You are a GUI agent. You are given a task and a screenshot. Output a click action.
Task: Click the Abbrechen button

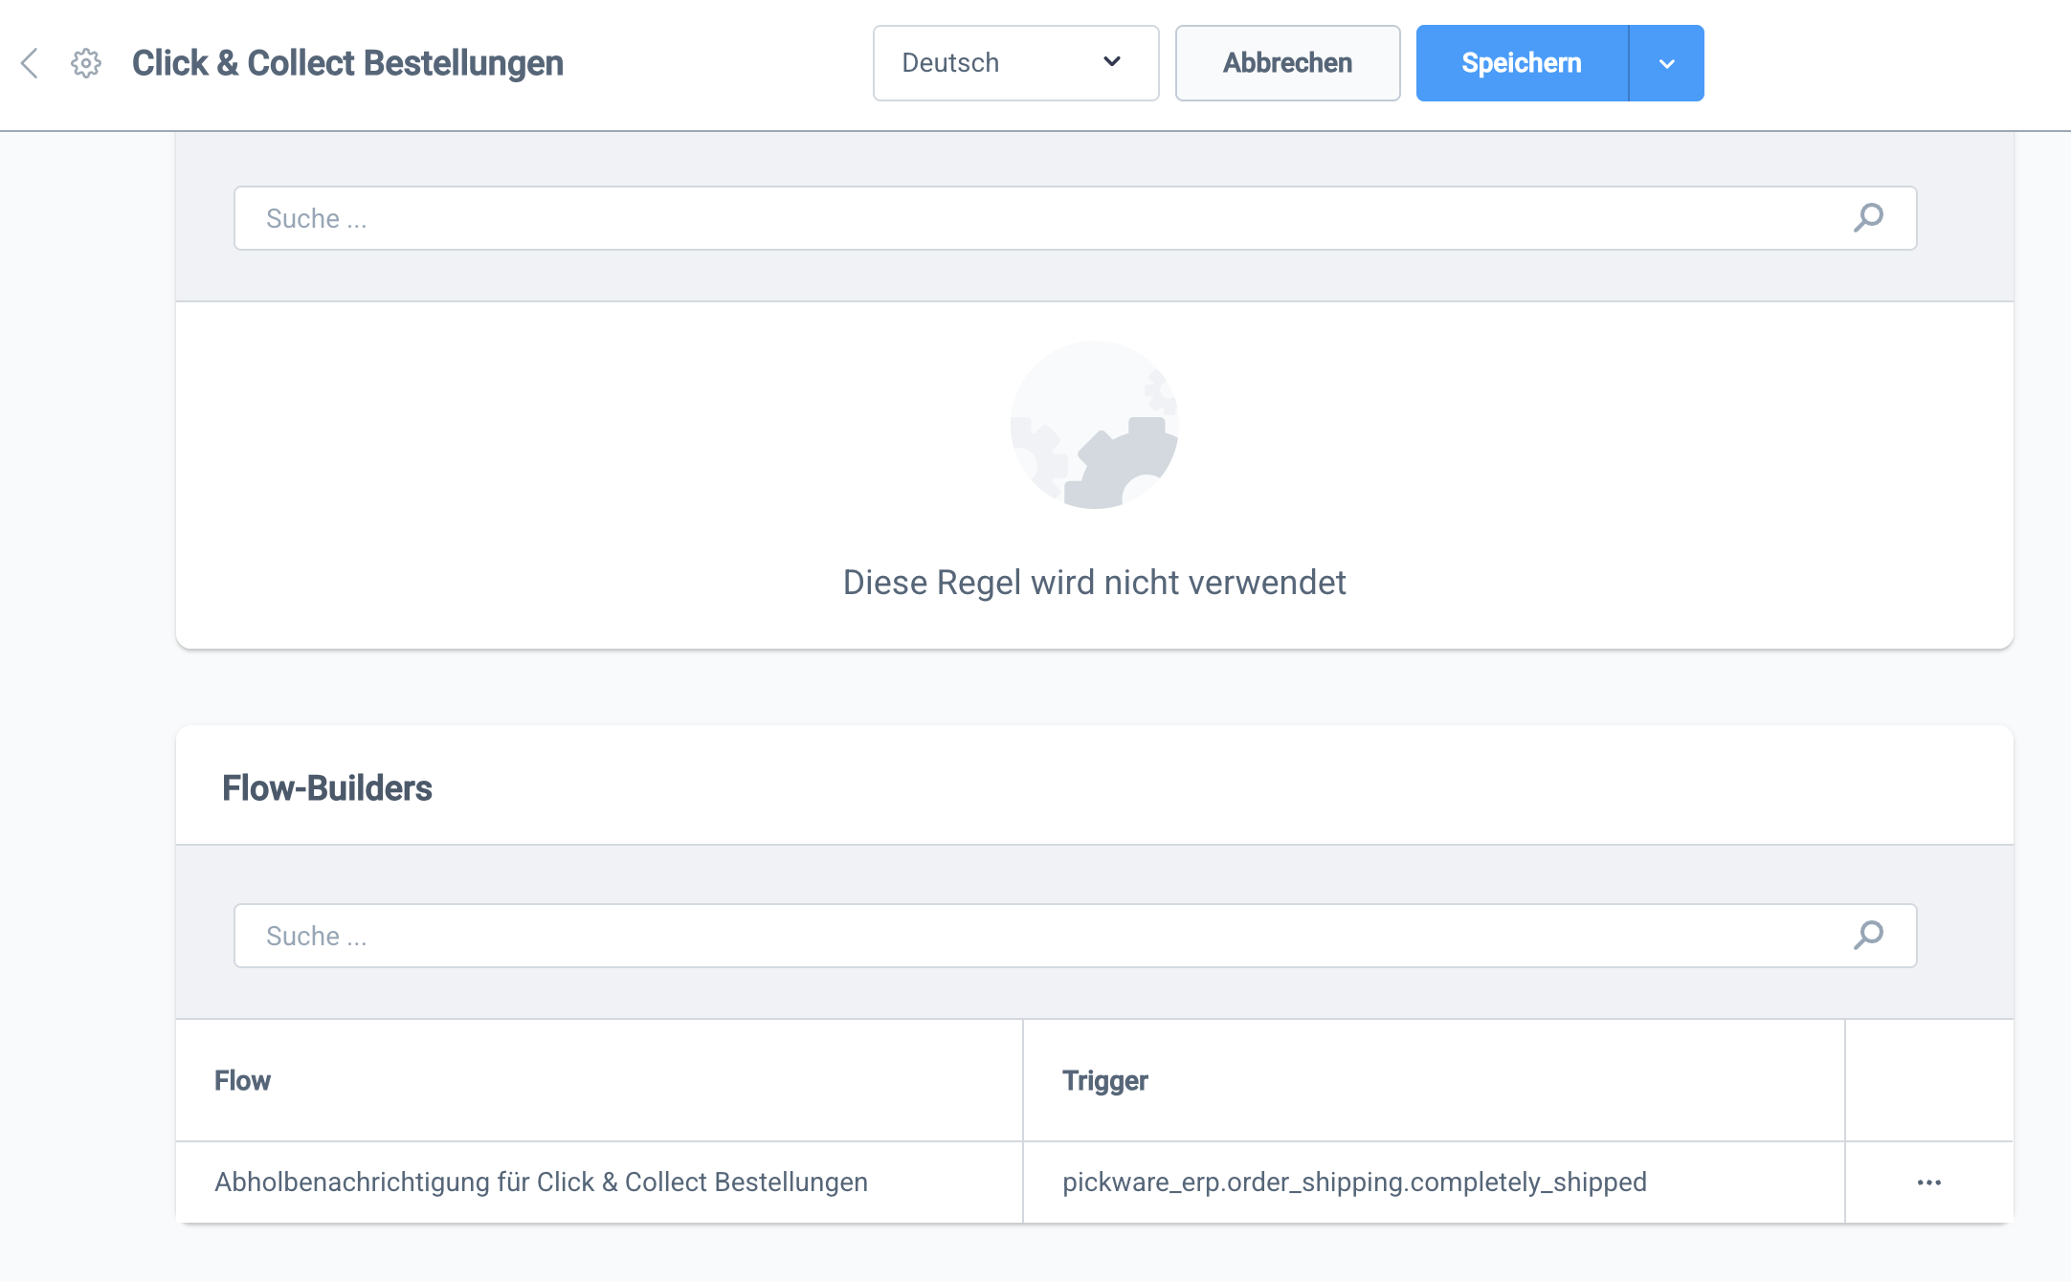1287,63
